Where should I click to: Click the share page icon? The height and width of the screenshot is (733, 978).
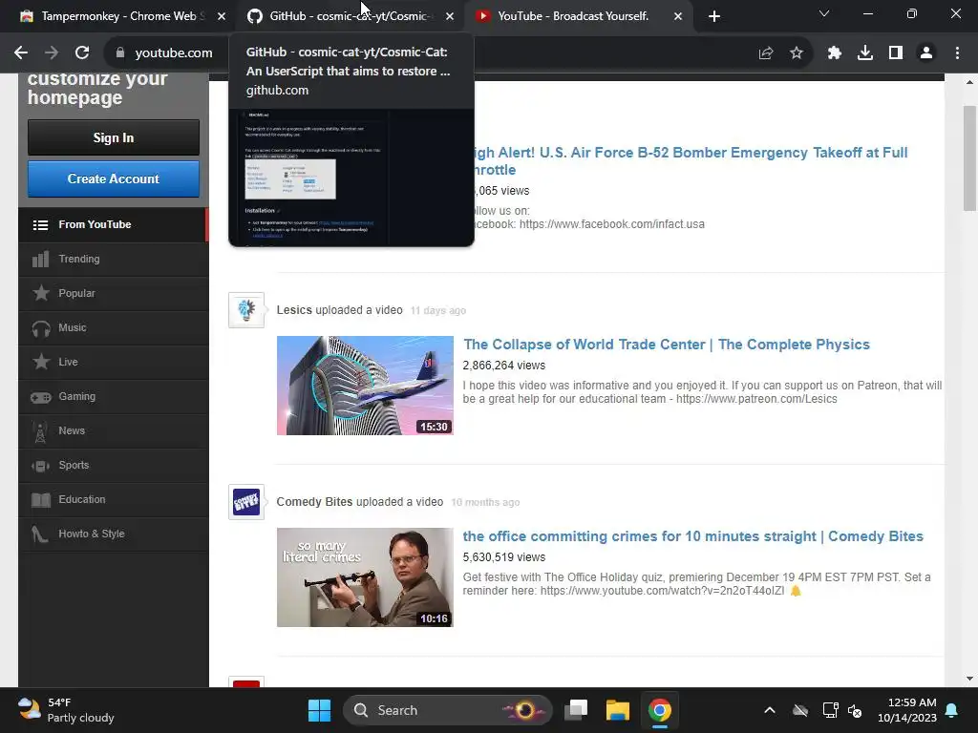pyautogui.click(x=766, y=53)
